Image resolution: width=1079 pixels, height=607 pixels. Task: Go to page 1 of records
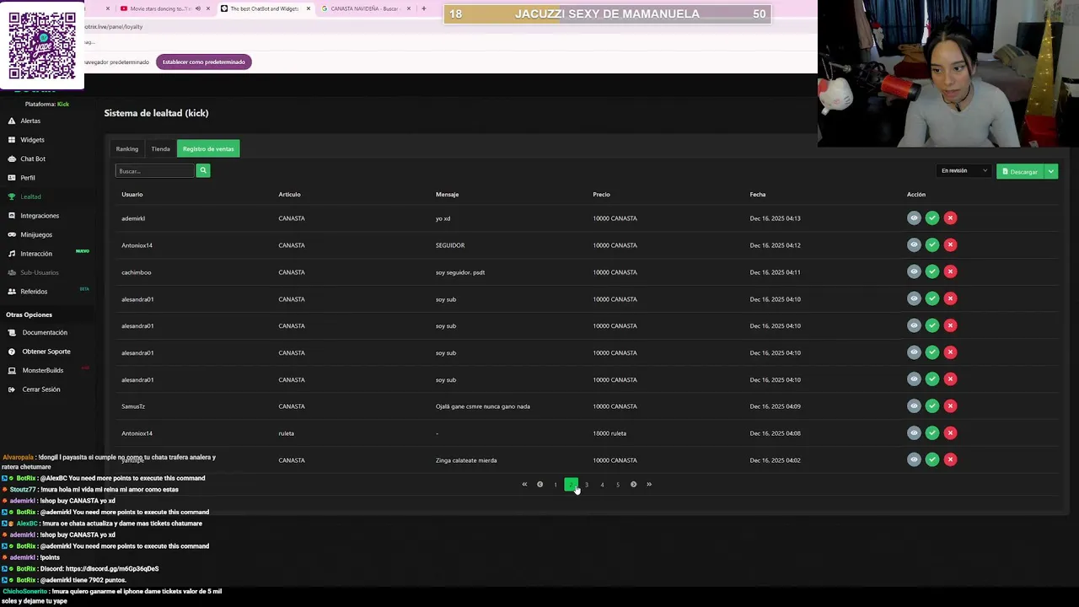556,484
